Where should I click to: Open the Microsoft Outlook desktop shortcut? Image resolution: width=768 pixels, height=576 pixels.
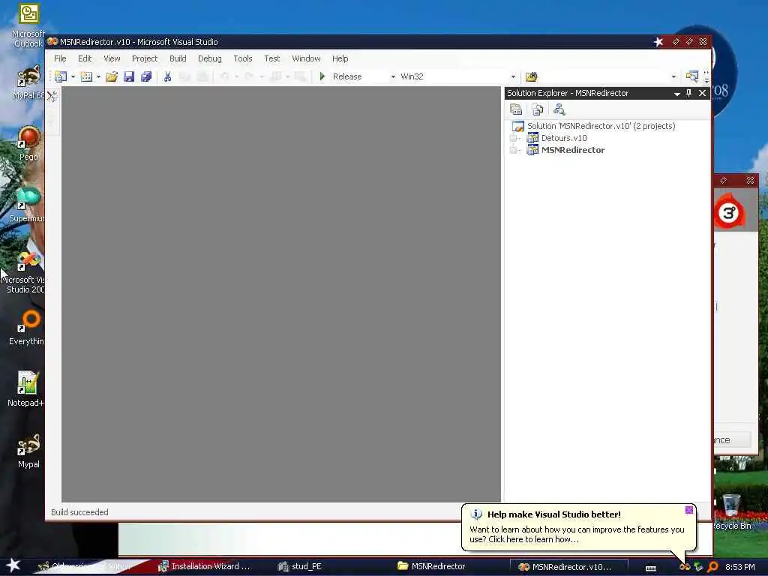pos(28,25)
